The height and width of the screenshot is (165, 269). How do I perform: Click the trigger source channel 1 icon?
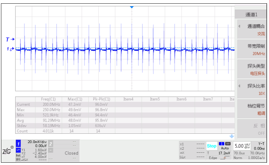[221, 144]
